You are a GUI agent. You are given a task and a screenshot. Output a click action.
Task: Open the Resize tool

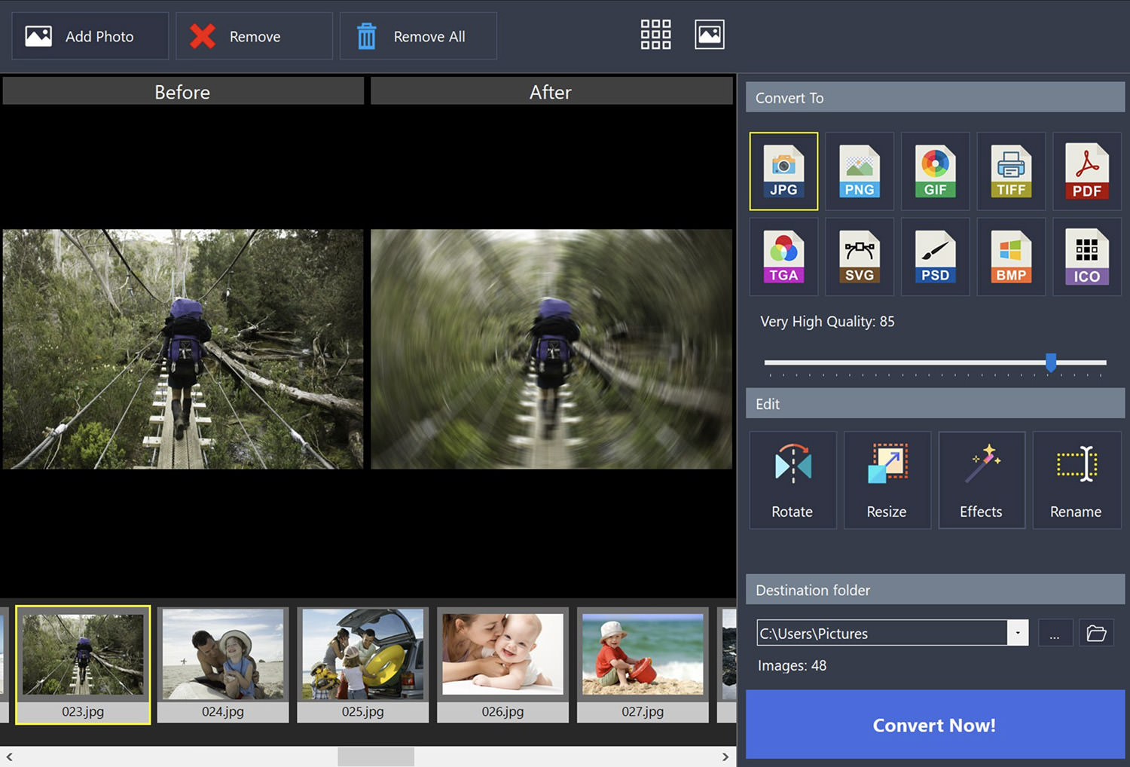pos(887,480)
